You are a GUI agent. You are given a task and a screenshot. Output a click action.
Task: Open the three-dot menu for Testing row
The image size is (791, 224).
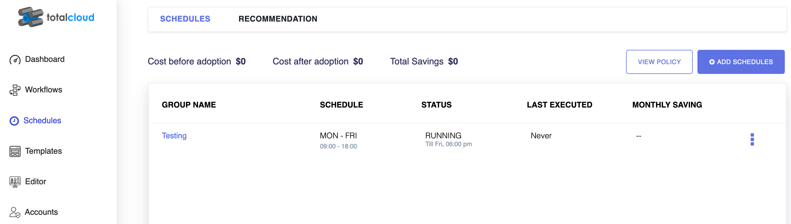coord(752,139)
